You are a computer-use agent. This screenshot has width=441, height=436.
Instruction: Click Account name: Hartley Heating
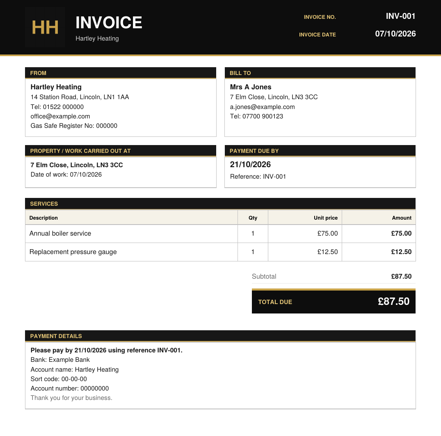(x=75, y=370)
